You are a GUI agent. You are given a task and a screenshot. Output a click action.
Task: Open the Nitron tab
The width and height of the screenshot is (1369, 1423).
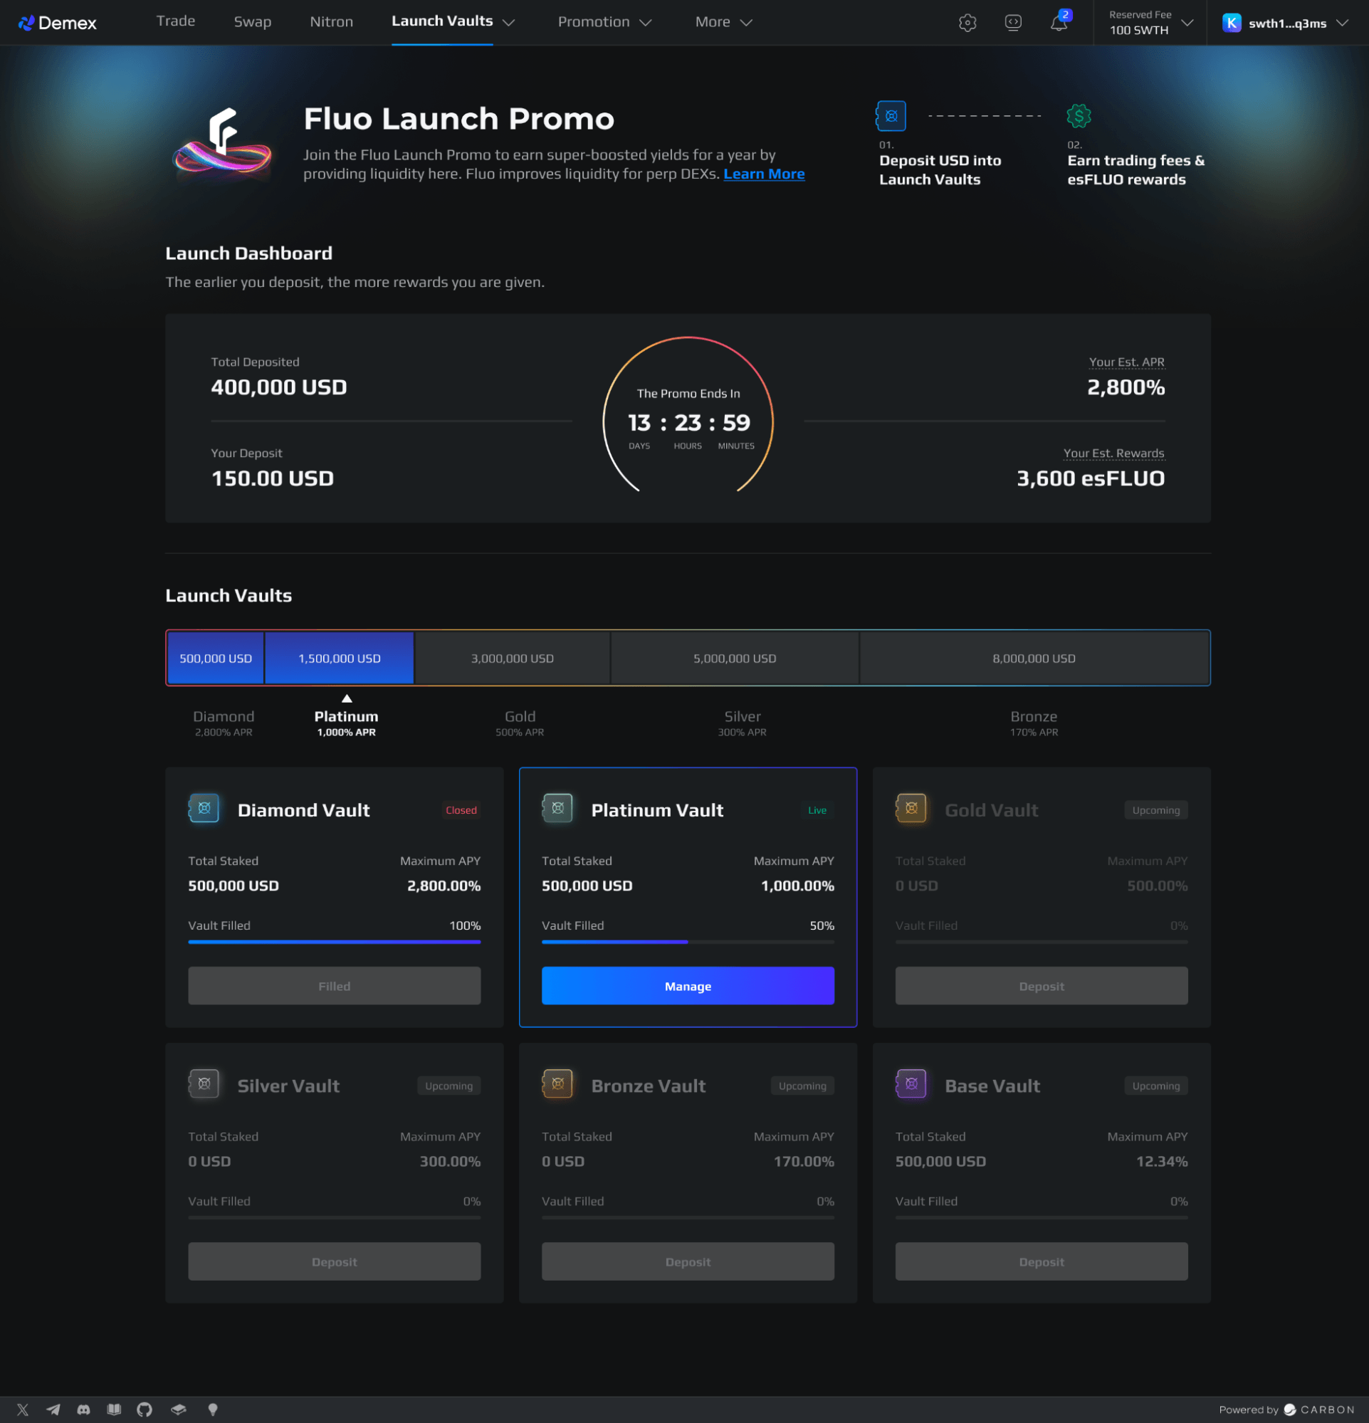click(x=332, y=22)
